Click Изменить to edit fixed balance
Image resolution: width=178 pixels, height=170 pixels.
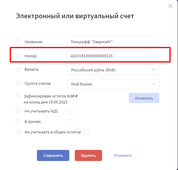(144, 98)
